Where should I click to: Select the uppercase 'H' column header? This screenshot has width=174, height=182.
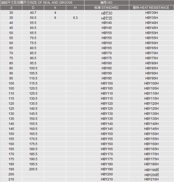75,8
